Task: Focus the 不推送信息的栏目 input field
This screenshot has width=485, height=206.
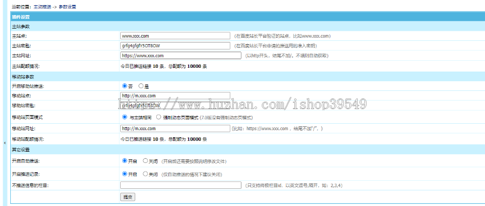Action: [181, 185]
